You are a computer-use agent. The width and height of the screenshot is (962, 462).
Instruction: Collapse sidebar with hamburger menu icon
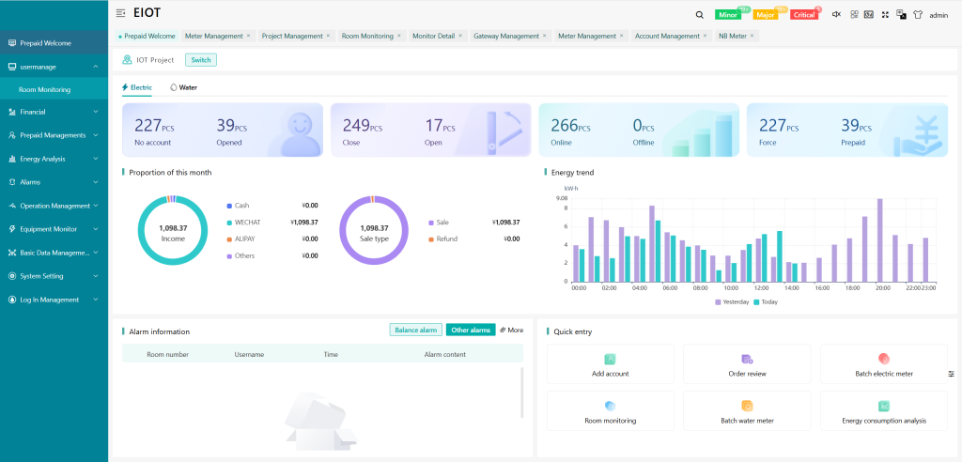120,14
